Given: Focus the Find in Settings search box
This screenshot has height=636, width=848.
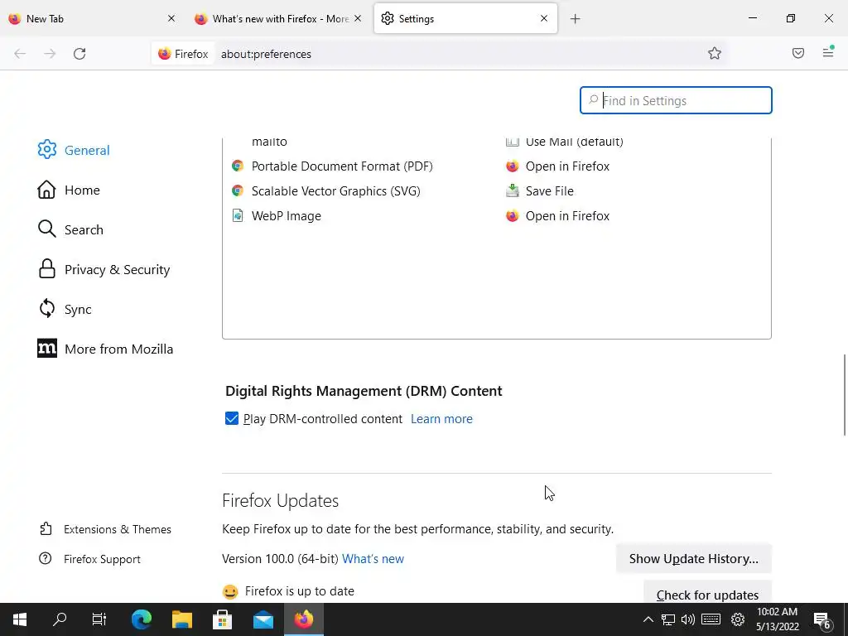Looking at the screenshot, I should [676, 100].
